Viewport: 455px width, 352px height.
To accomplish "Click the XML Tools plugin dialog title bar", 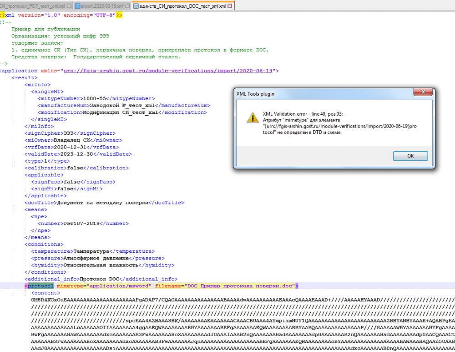I will tap(318, 93).
